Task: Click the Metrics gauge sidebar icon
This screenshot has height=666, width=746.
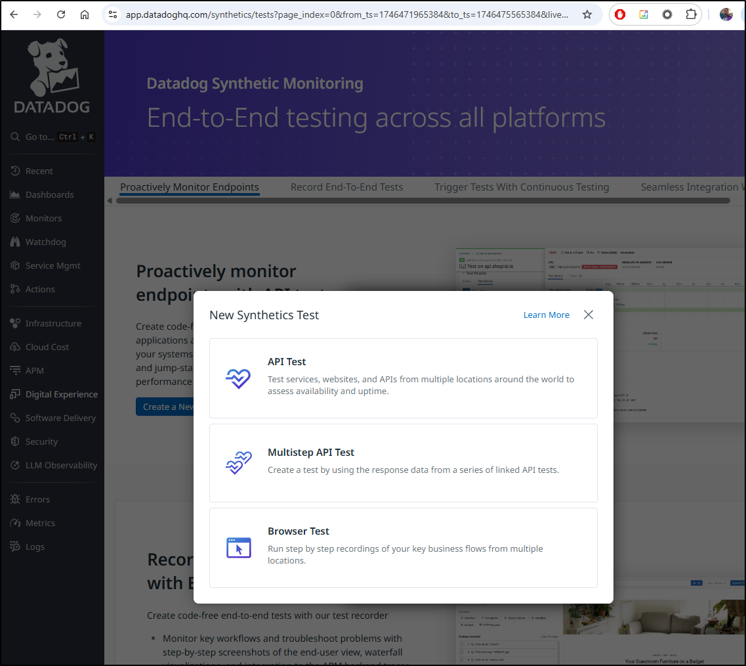Action: 15,523
